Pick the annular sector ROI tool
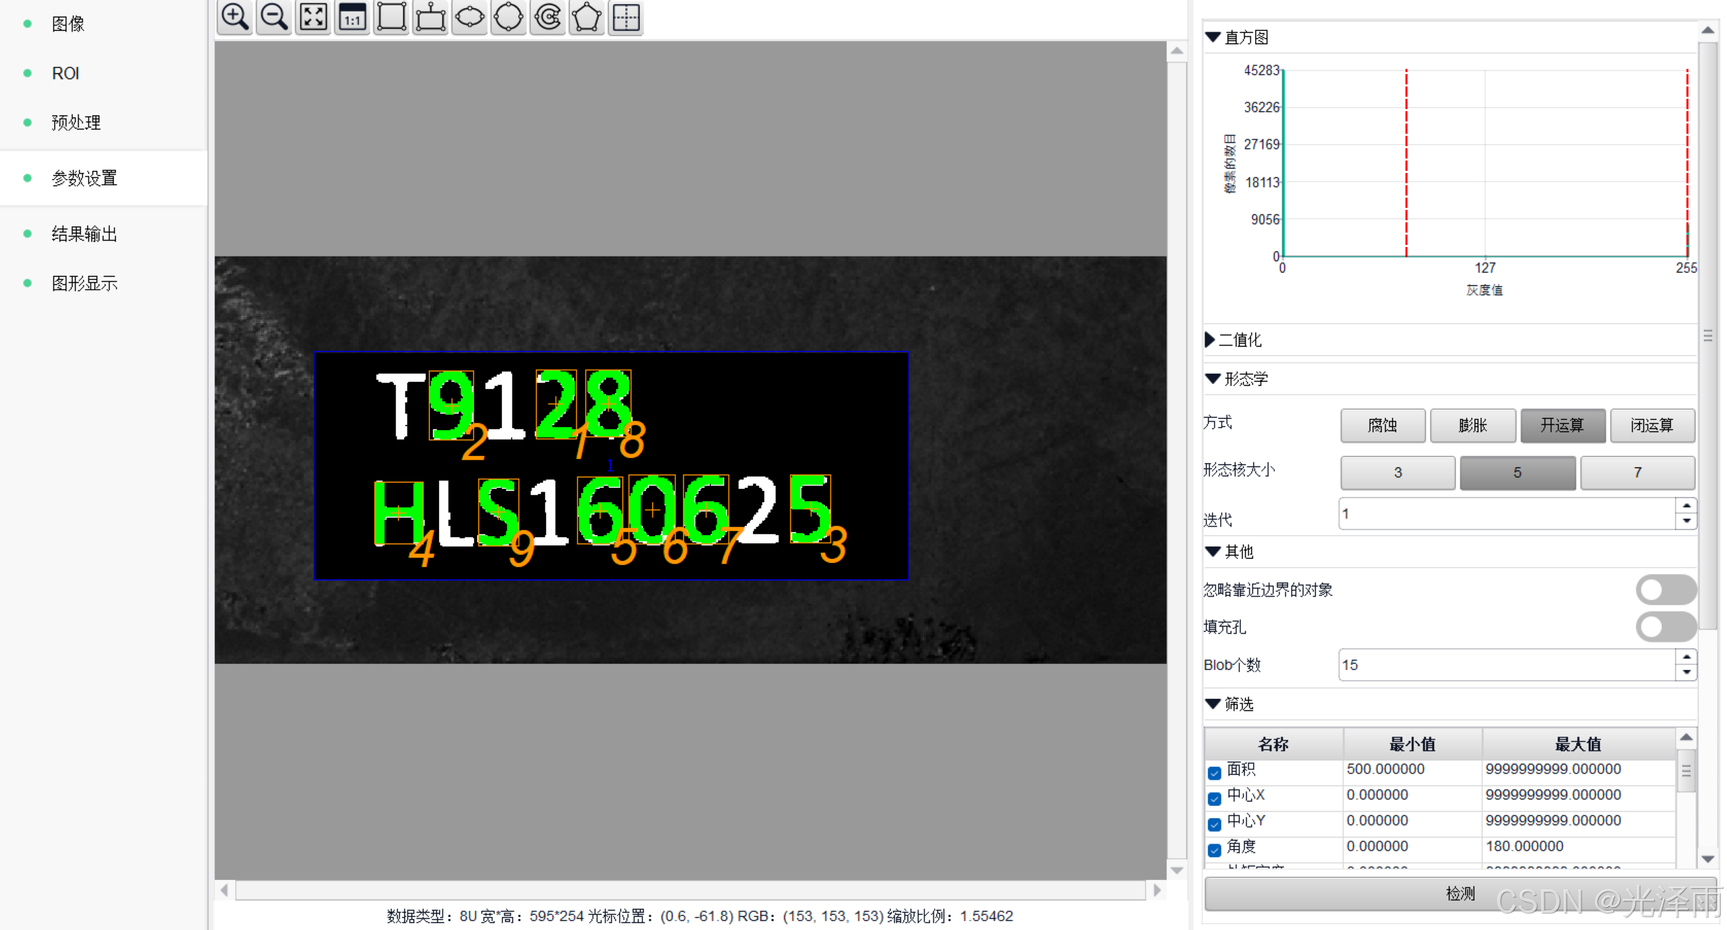 (548, 16)
